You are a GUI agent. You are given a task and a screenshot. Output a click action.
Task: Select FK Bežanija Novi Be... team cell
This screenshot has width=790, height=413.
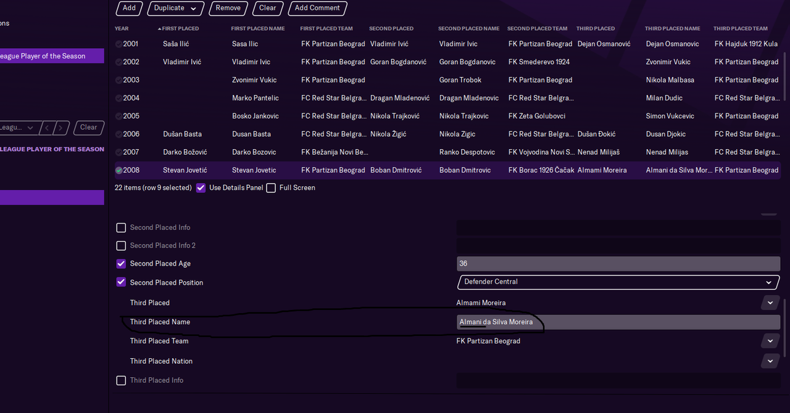[x=335, y=152]
